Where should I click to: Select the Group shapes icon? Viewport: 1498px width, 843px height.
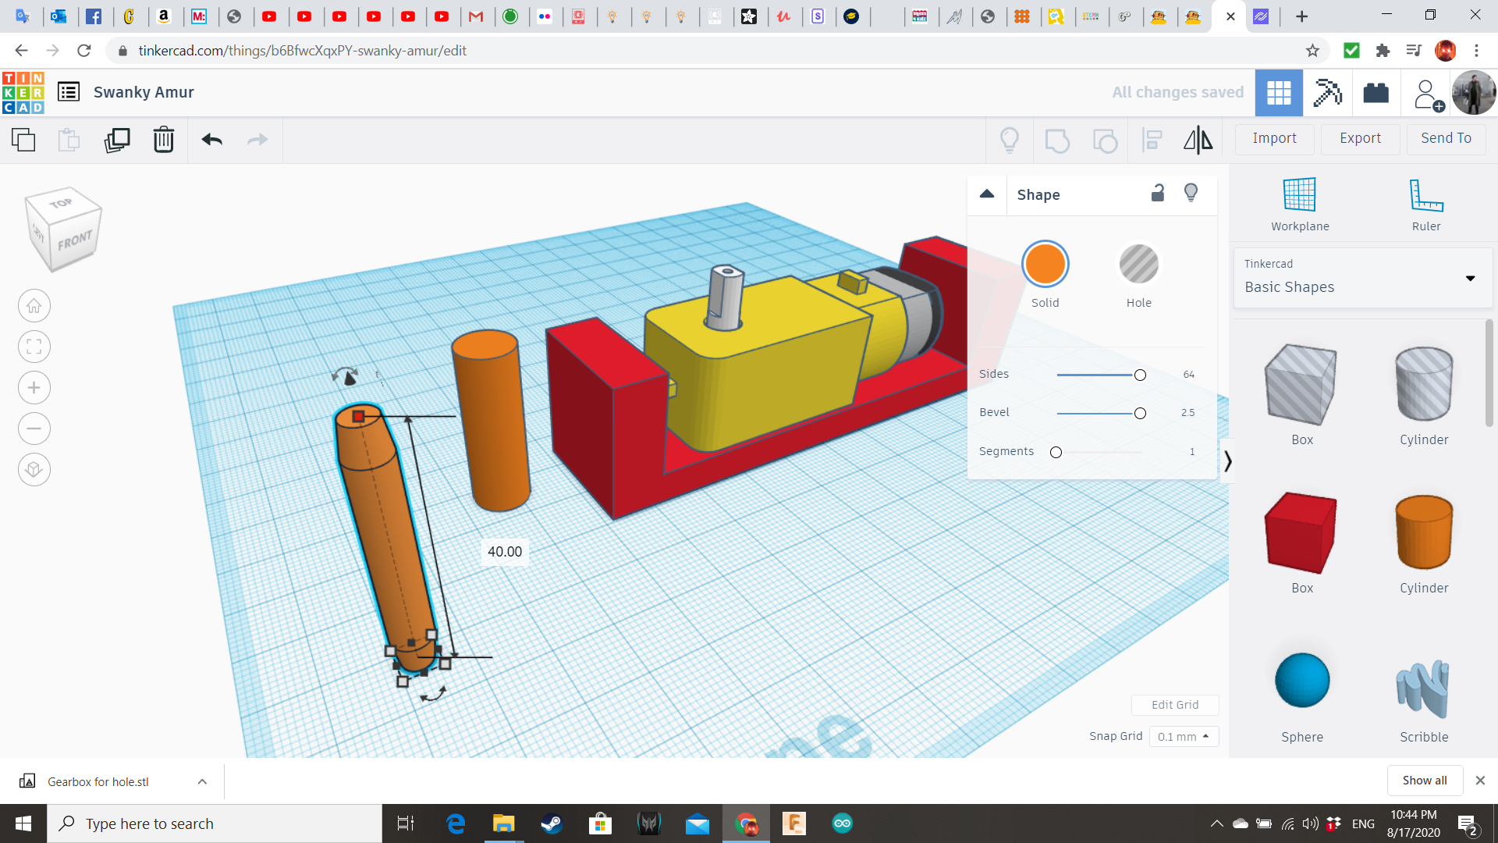tap(1057, 140)
